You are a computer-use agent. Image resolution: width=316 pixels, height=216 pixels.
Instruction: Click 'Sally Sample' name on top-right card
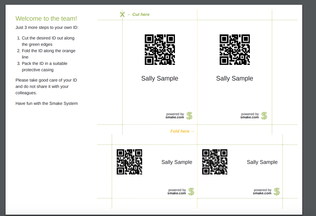click(234, 78)
